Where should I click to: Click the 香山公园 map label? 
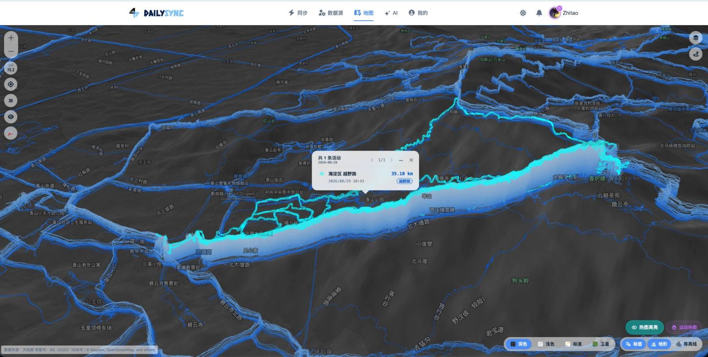tap(374, 200)
